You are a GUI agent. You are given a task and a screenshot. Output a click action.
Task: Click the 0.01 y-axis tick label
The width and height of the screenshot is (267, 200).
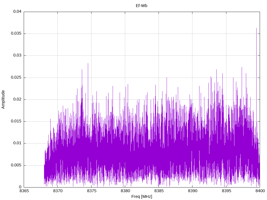coord(17,143)
